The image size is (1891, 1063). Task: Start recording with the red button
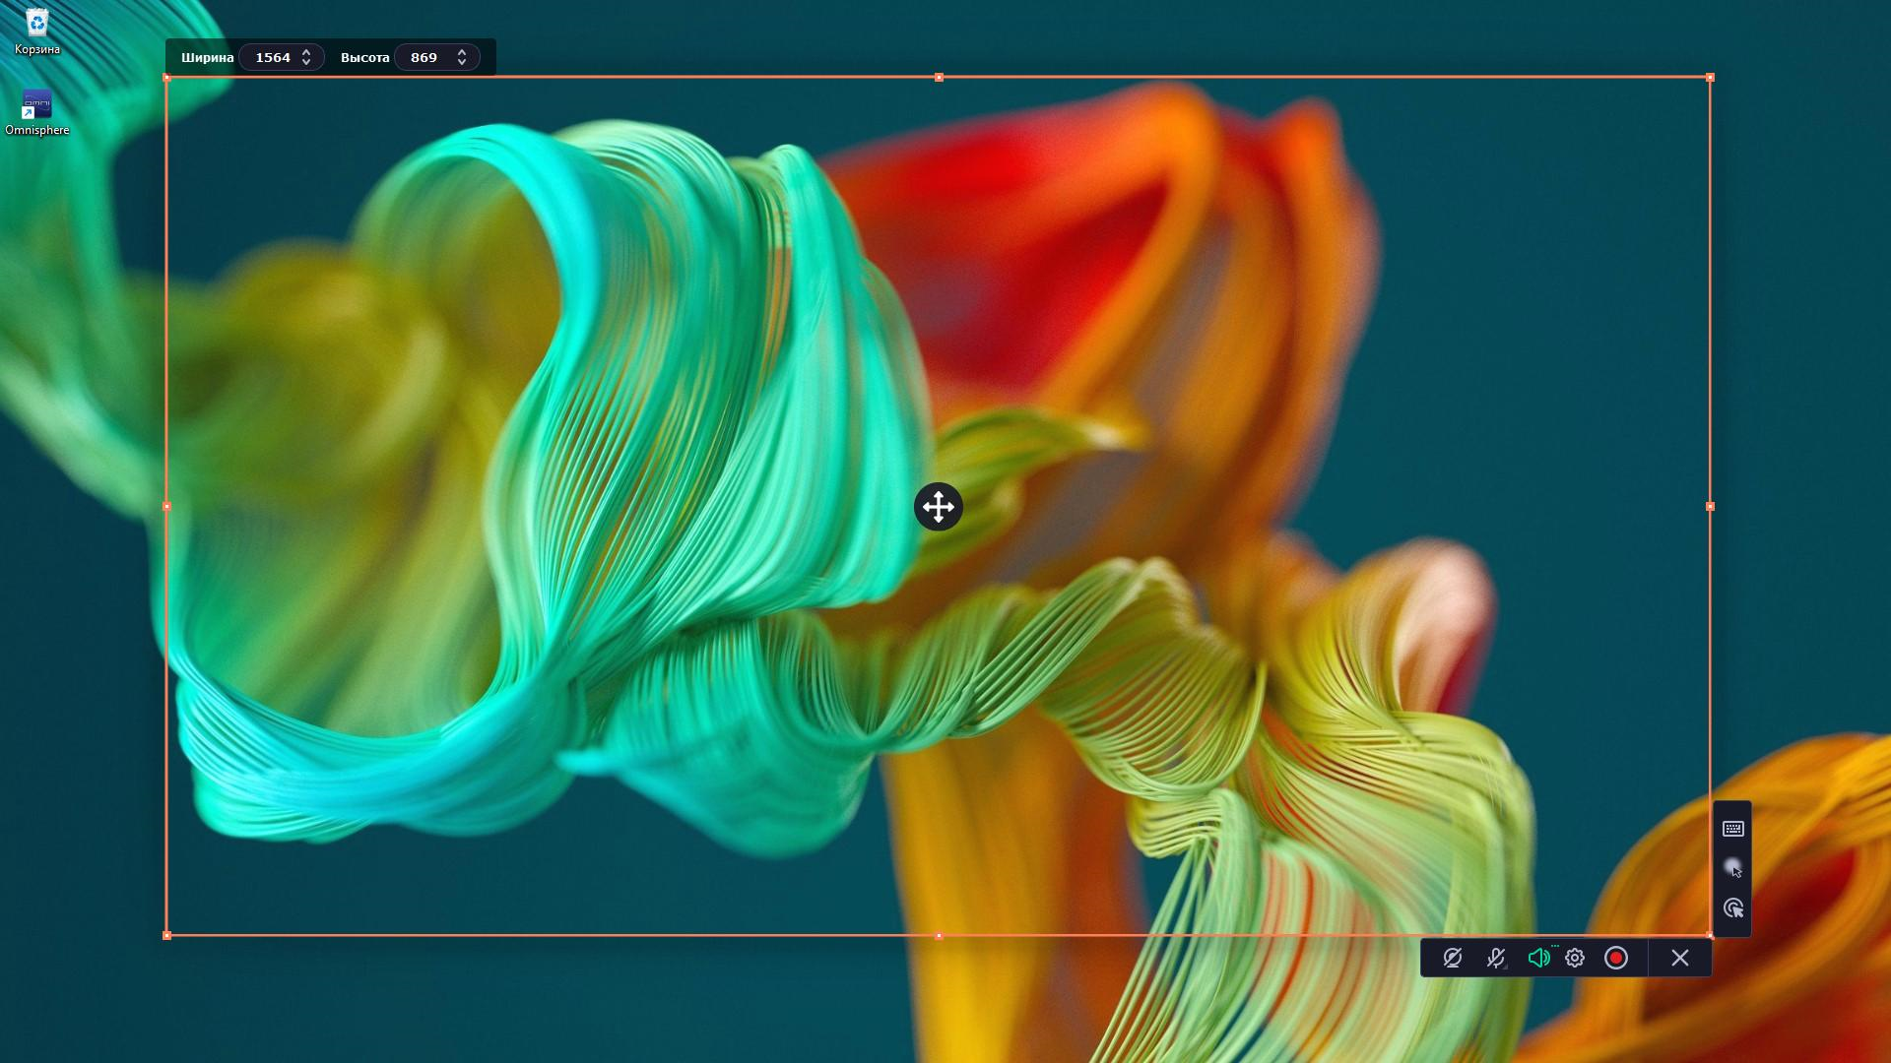(x=1616, y=958)
